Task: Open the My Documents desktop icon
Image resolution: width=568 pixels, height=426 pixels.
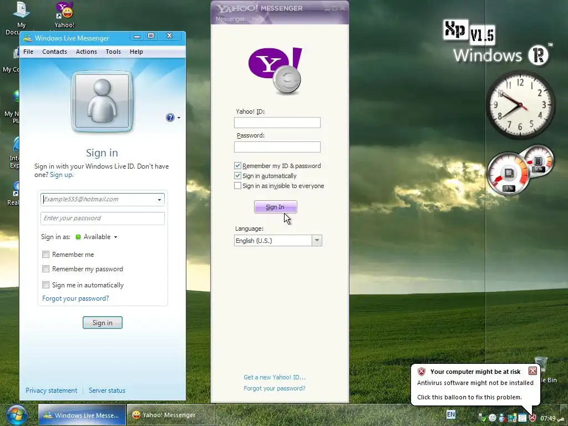Action: (21, 16)
